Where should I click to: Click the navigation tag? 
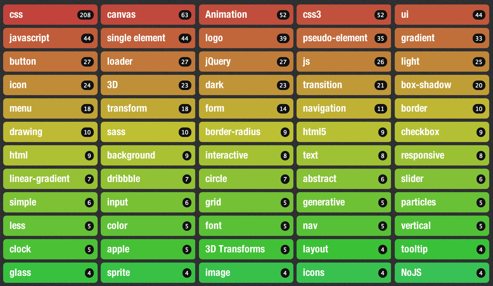pyautogui.click(x=344, y=108)
